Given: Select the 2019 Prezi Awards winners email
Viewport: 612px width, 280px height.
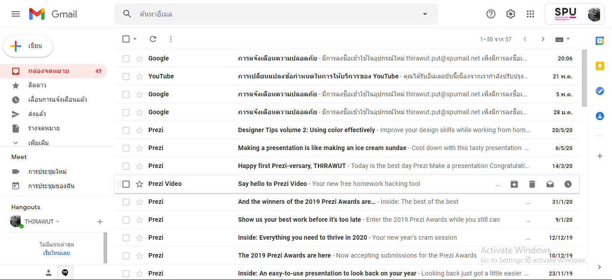Looking at the screenshot, I should coord(126,202).
